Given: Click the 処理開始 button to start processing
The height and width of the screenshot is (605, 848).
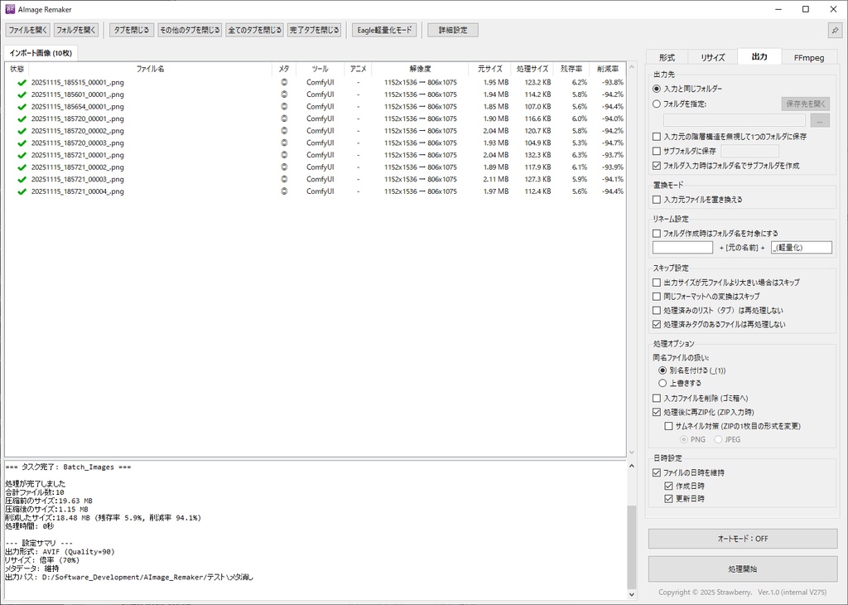Looking at the screenshot, I should [x=741, y=569].
